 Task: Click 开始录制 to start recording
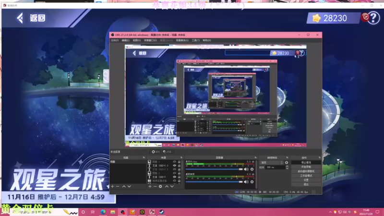click(306, 167)
